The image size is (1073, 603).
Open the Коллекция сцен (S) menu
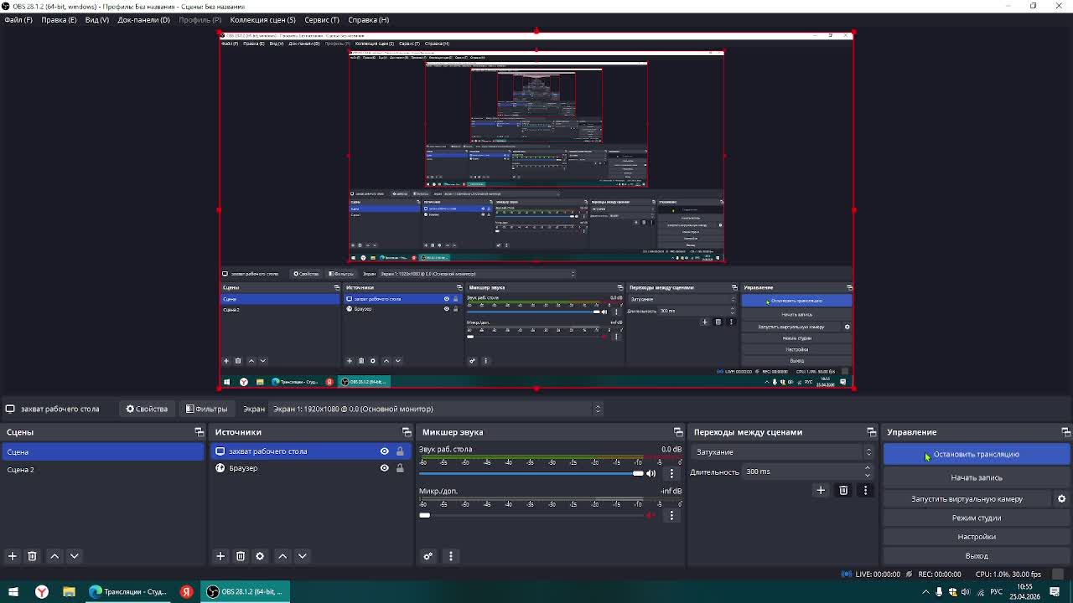point(262,19)
